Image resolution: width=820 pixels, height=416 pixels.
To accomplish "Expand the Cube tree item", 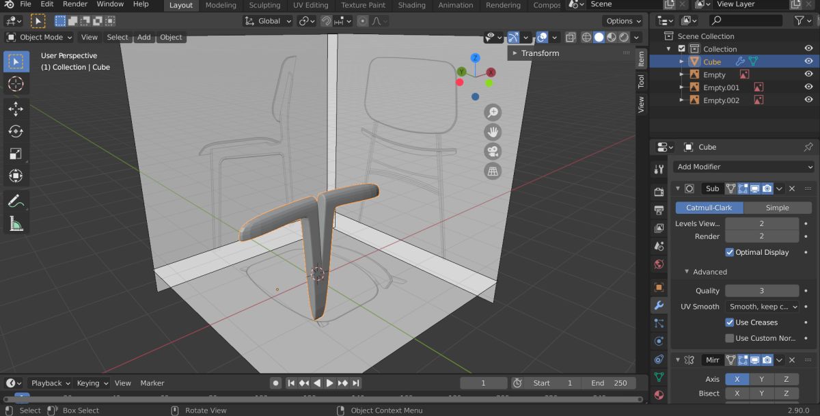I will point(681,61).
